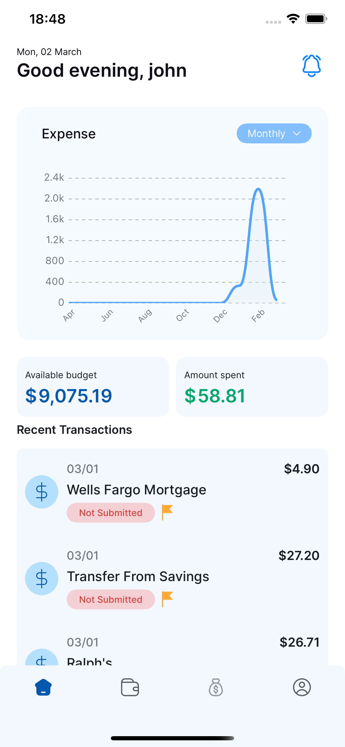Open the wallet tab icon

[130, 687]
